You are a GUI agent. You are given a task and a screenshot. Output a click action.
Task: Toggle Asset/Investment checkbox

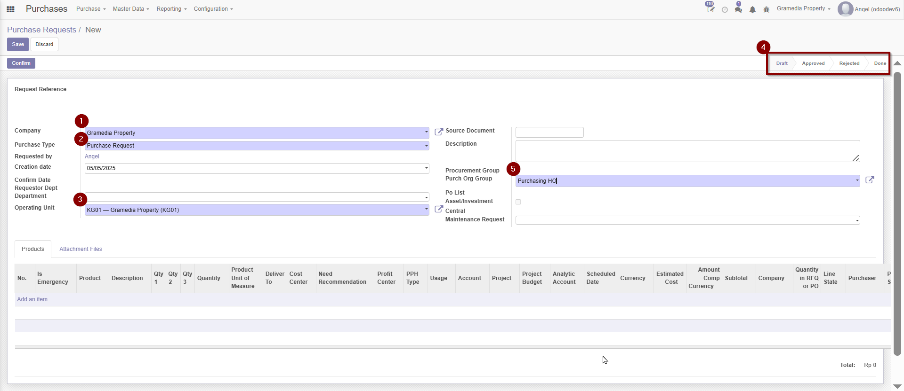(518, 202)
